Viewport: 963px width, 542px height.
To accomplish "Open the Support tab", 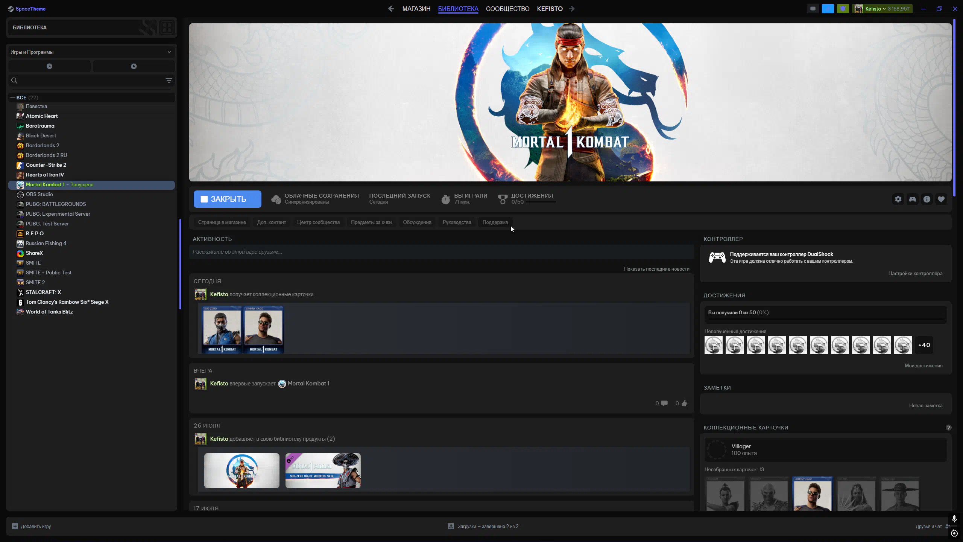I will (495, 222).
